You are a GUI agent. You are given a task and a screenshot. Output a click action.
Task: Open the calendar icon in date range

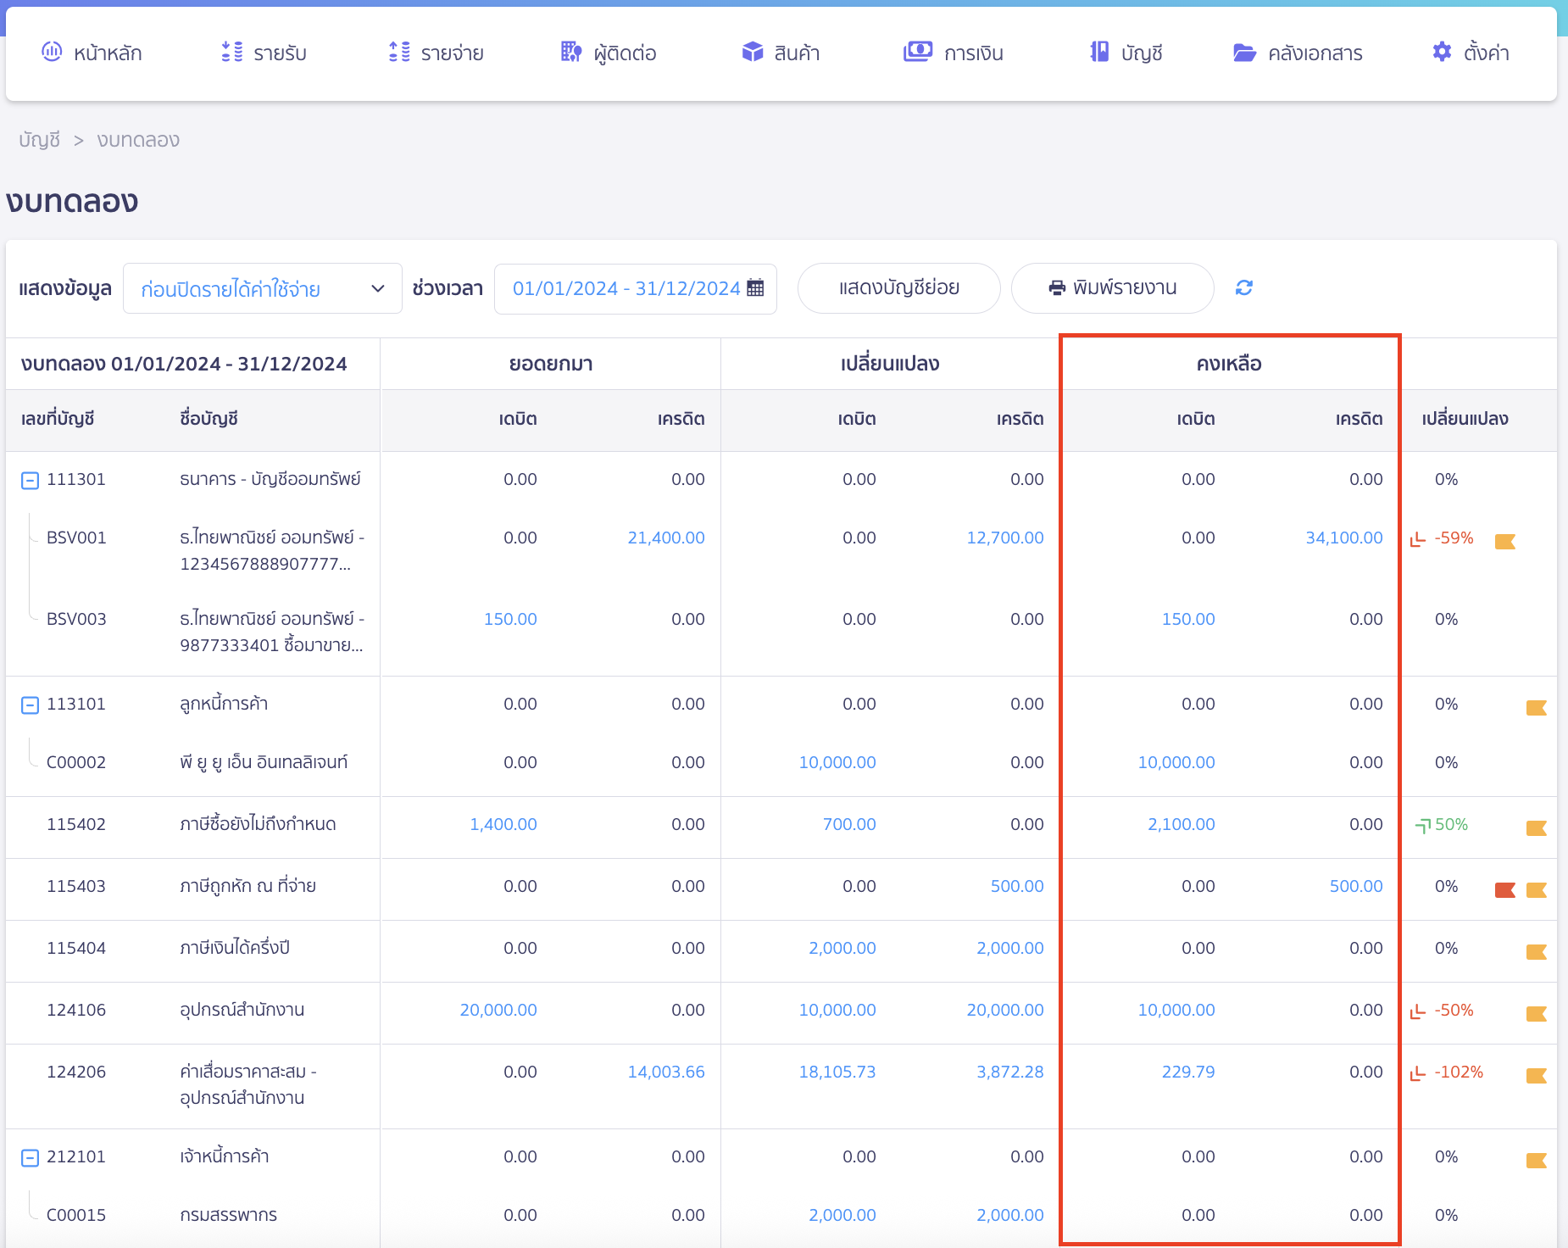pyautogui.click(x=755, y=288)
